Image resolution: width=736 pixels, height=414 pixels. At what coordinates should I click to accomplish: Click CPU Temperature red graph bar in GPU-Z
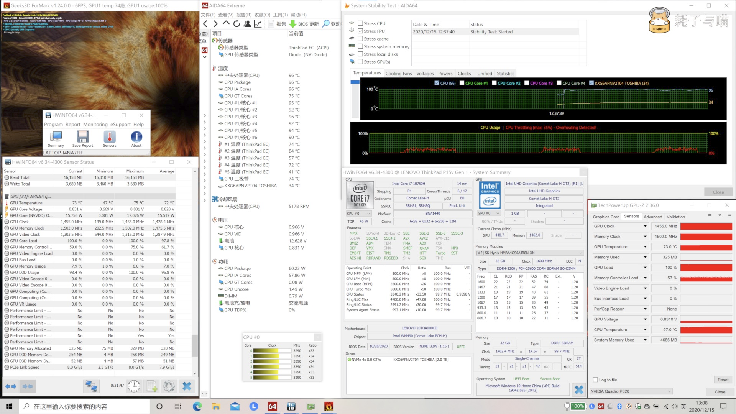coord(706,330)
